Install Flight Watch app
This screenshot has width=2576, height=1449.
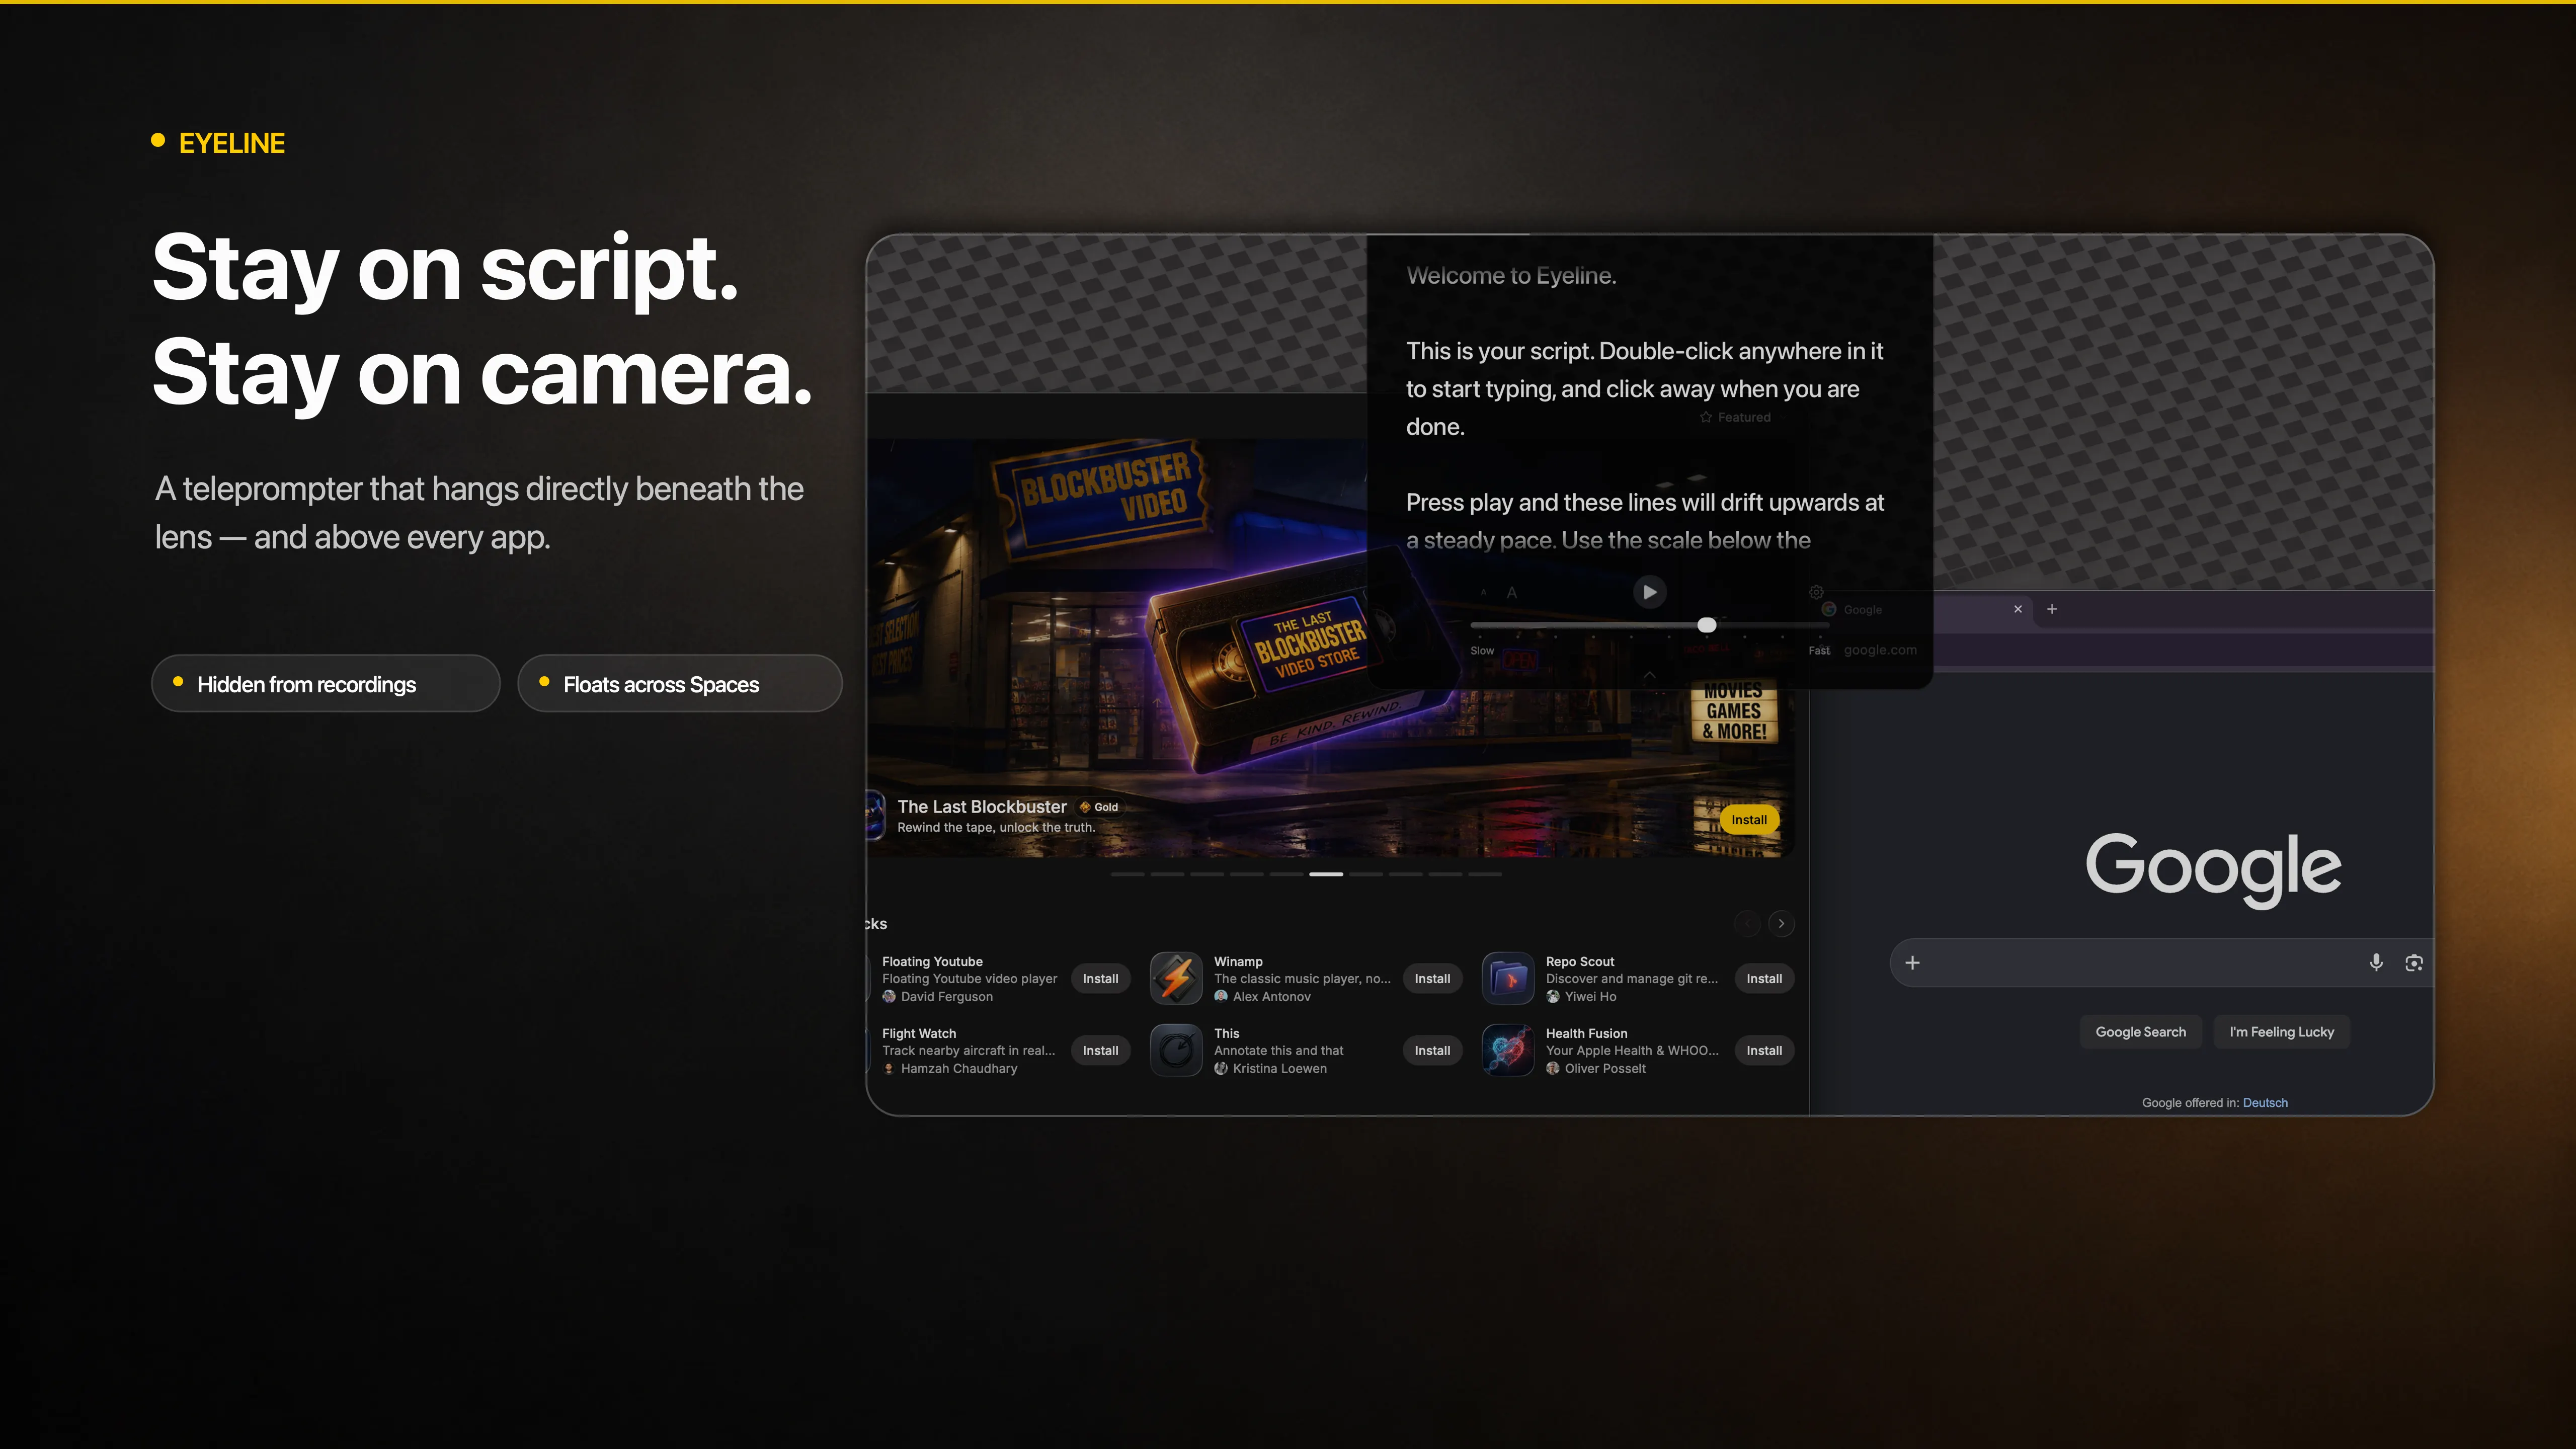[x=1100, y=1051]
